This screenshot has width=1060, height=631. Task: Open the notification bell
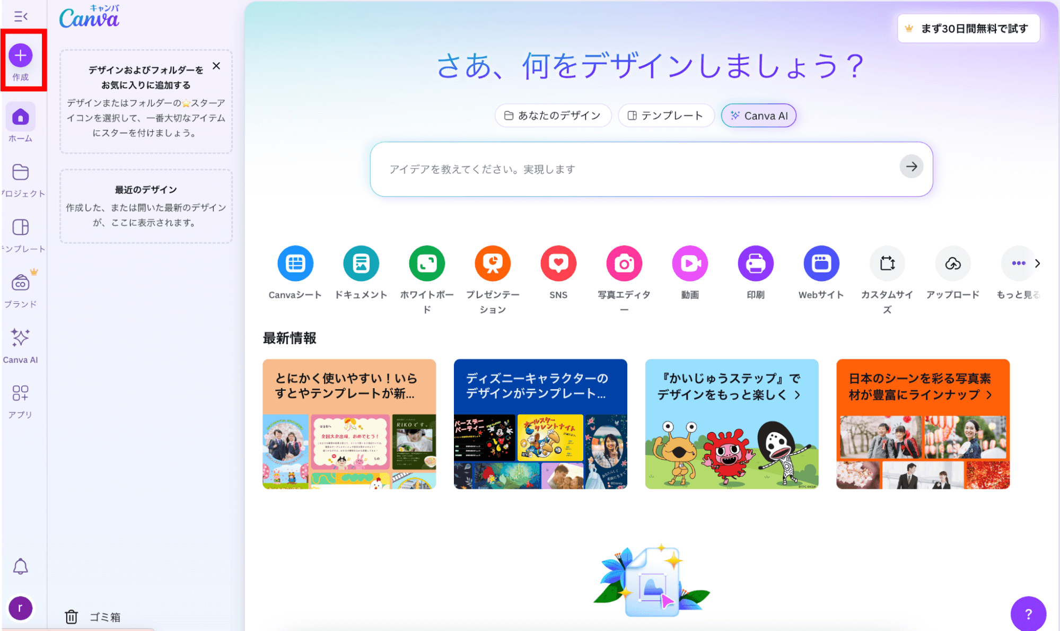pyautogui.click(x=21, y=566)
